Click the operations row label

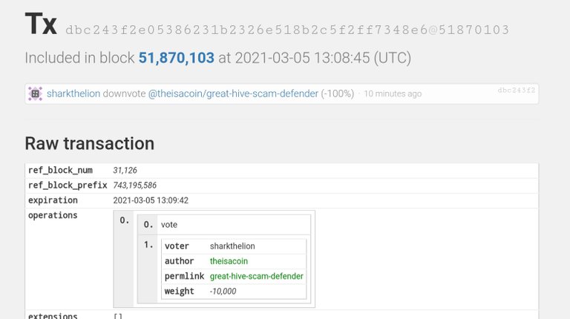click(x=53, y=215)
